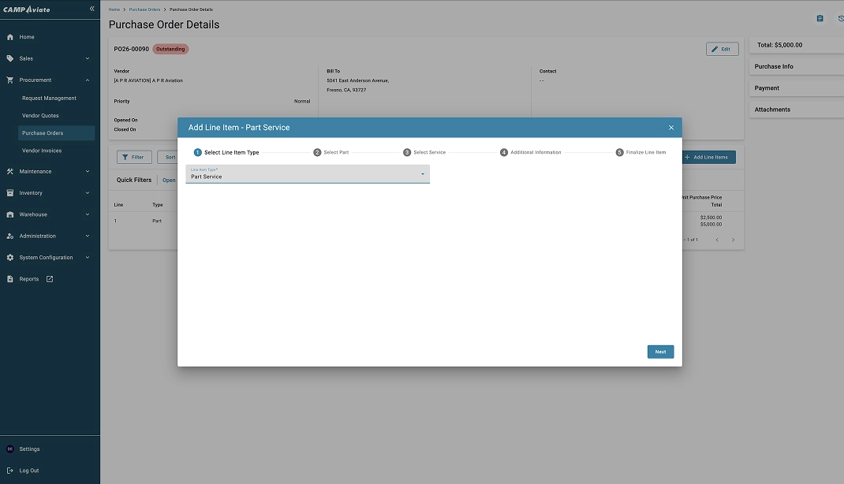Select step 4 Additional Information
The height and width of the screenshot is (484, 844).
[531, 153]
